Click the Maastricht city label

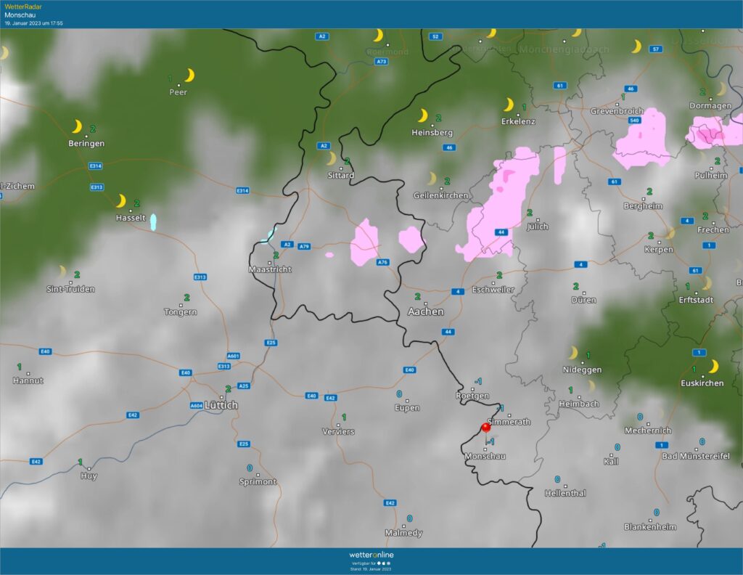point(270,269)
